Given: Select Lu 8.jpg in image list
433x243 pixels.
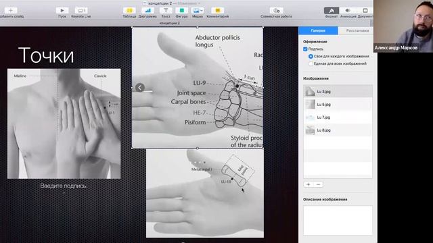Looking at the screenshot, I should pos(338,130).
